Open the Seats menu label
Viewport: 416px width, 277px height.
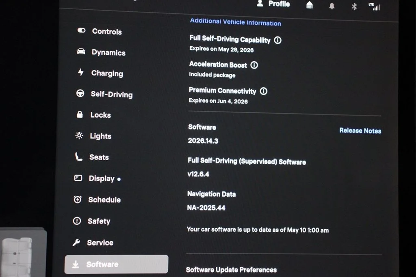pos(99,157)
